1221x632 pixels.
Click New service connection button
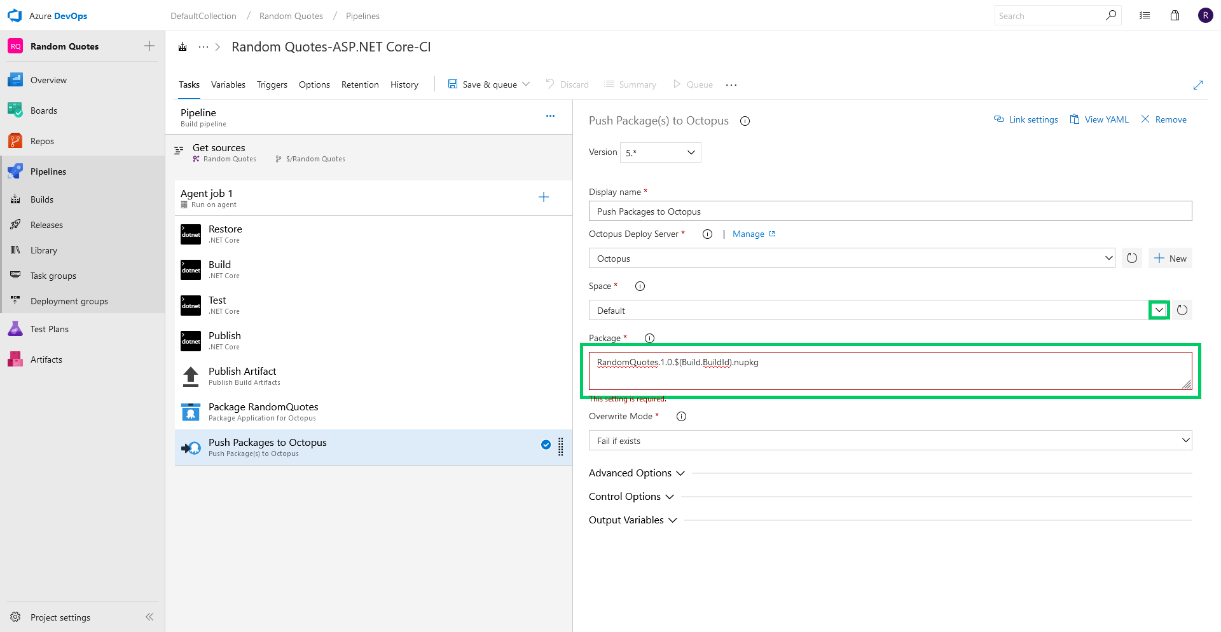1170,258
